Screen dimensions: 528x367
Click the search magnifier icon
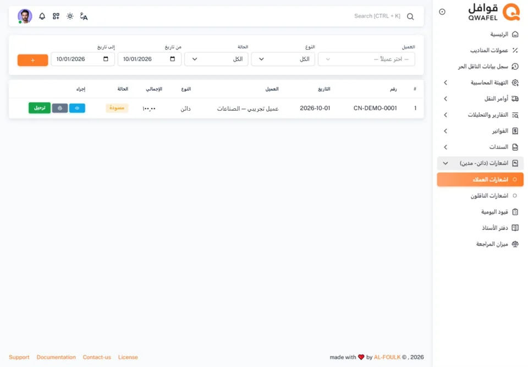(410, 17)
